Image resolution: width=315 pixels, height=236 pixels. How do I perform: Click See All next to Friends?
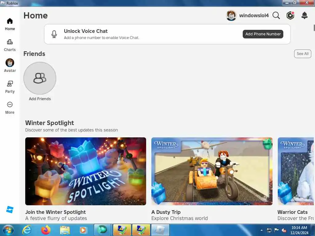click(x=303, y=54)
